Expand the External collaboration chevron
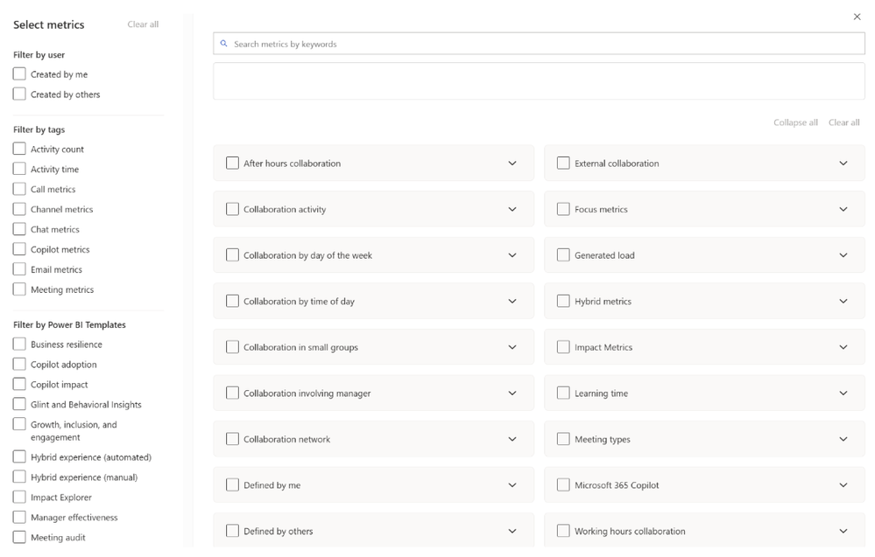Image resolution: width=875 pixels, height=557 pixels. (843, 164)
